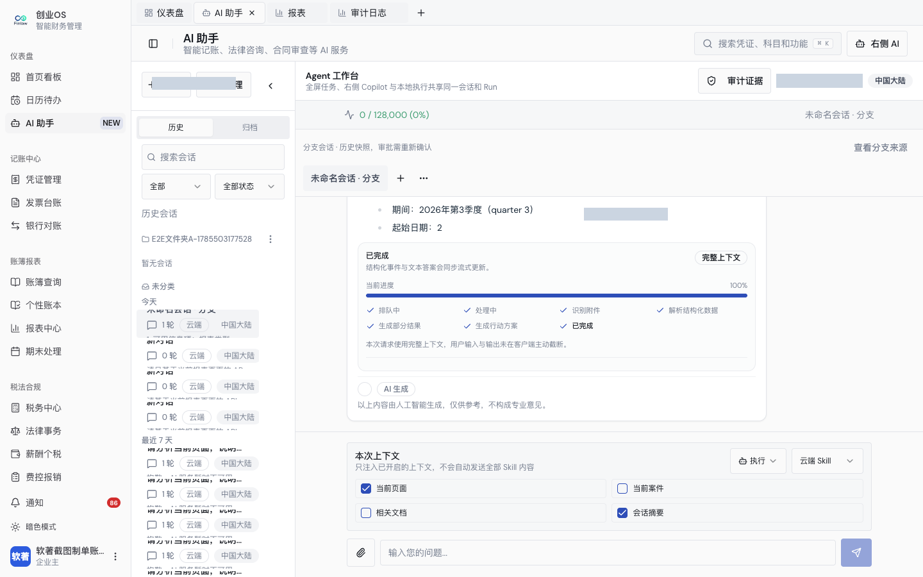
Task: Toggle 暗色模式 theme
Action: [x=65, y=527]
